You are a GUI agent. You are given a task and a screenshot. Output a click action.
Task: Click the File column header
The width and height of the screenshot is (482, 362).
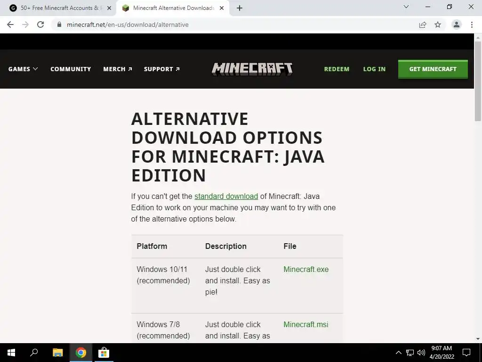click(289, 246)
